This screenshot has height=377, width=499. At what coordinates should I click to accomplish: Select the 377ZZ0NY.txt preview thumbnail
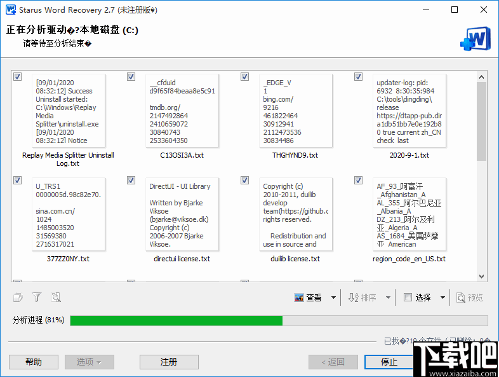pyautogui.click(x=69, y=214)
